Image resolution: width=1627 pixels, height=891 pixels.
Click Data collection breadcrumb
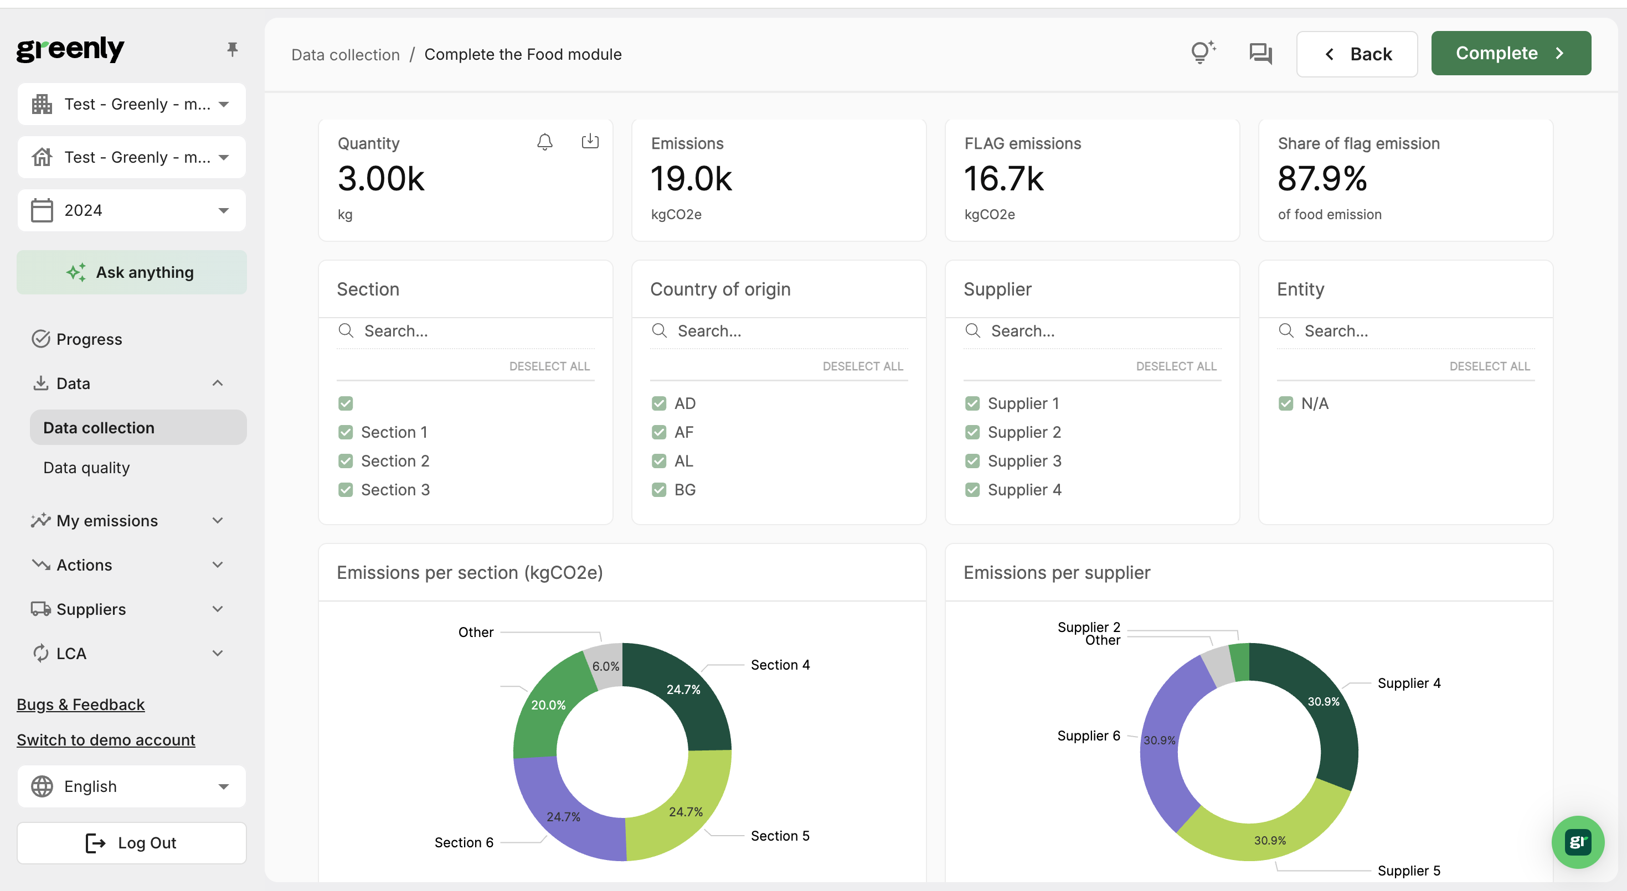tap(346, 54)
